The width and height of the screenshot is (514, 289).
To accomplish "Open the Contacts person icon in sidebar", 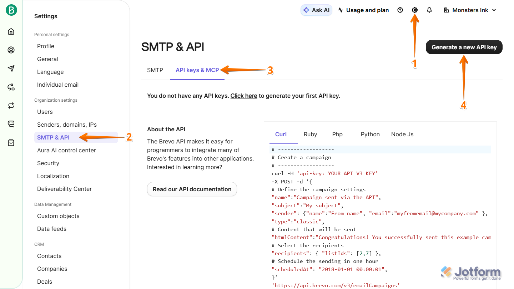I will [11, 50].
